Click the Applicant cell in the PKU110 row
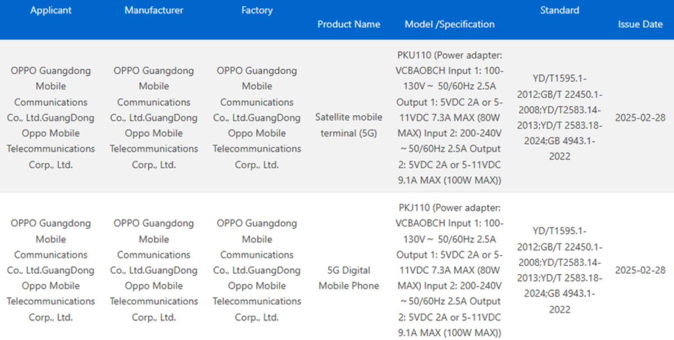 tap(51, 118)
